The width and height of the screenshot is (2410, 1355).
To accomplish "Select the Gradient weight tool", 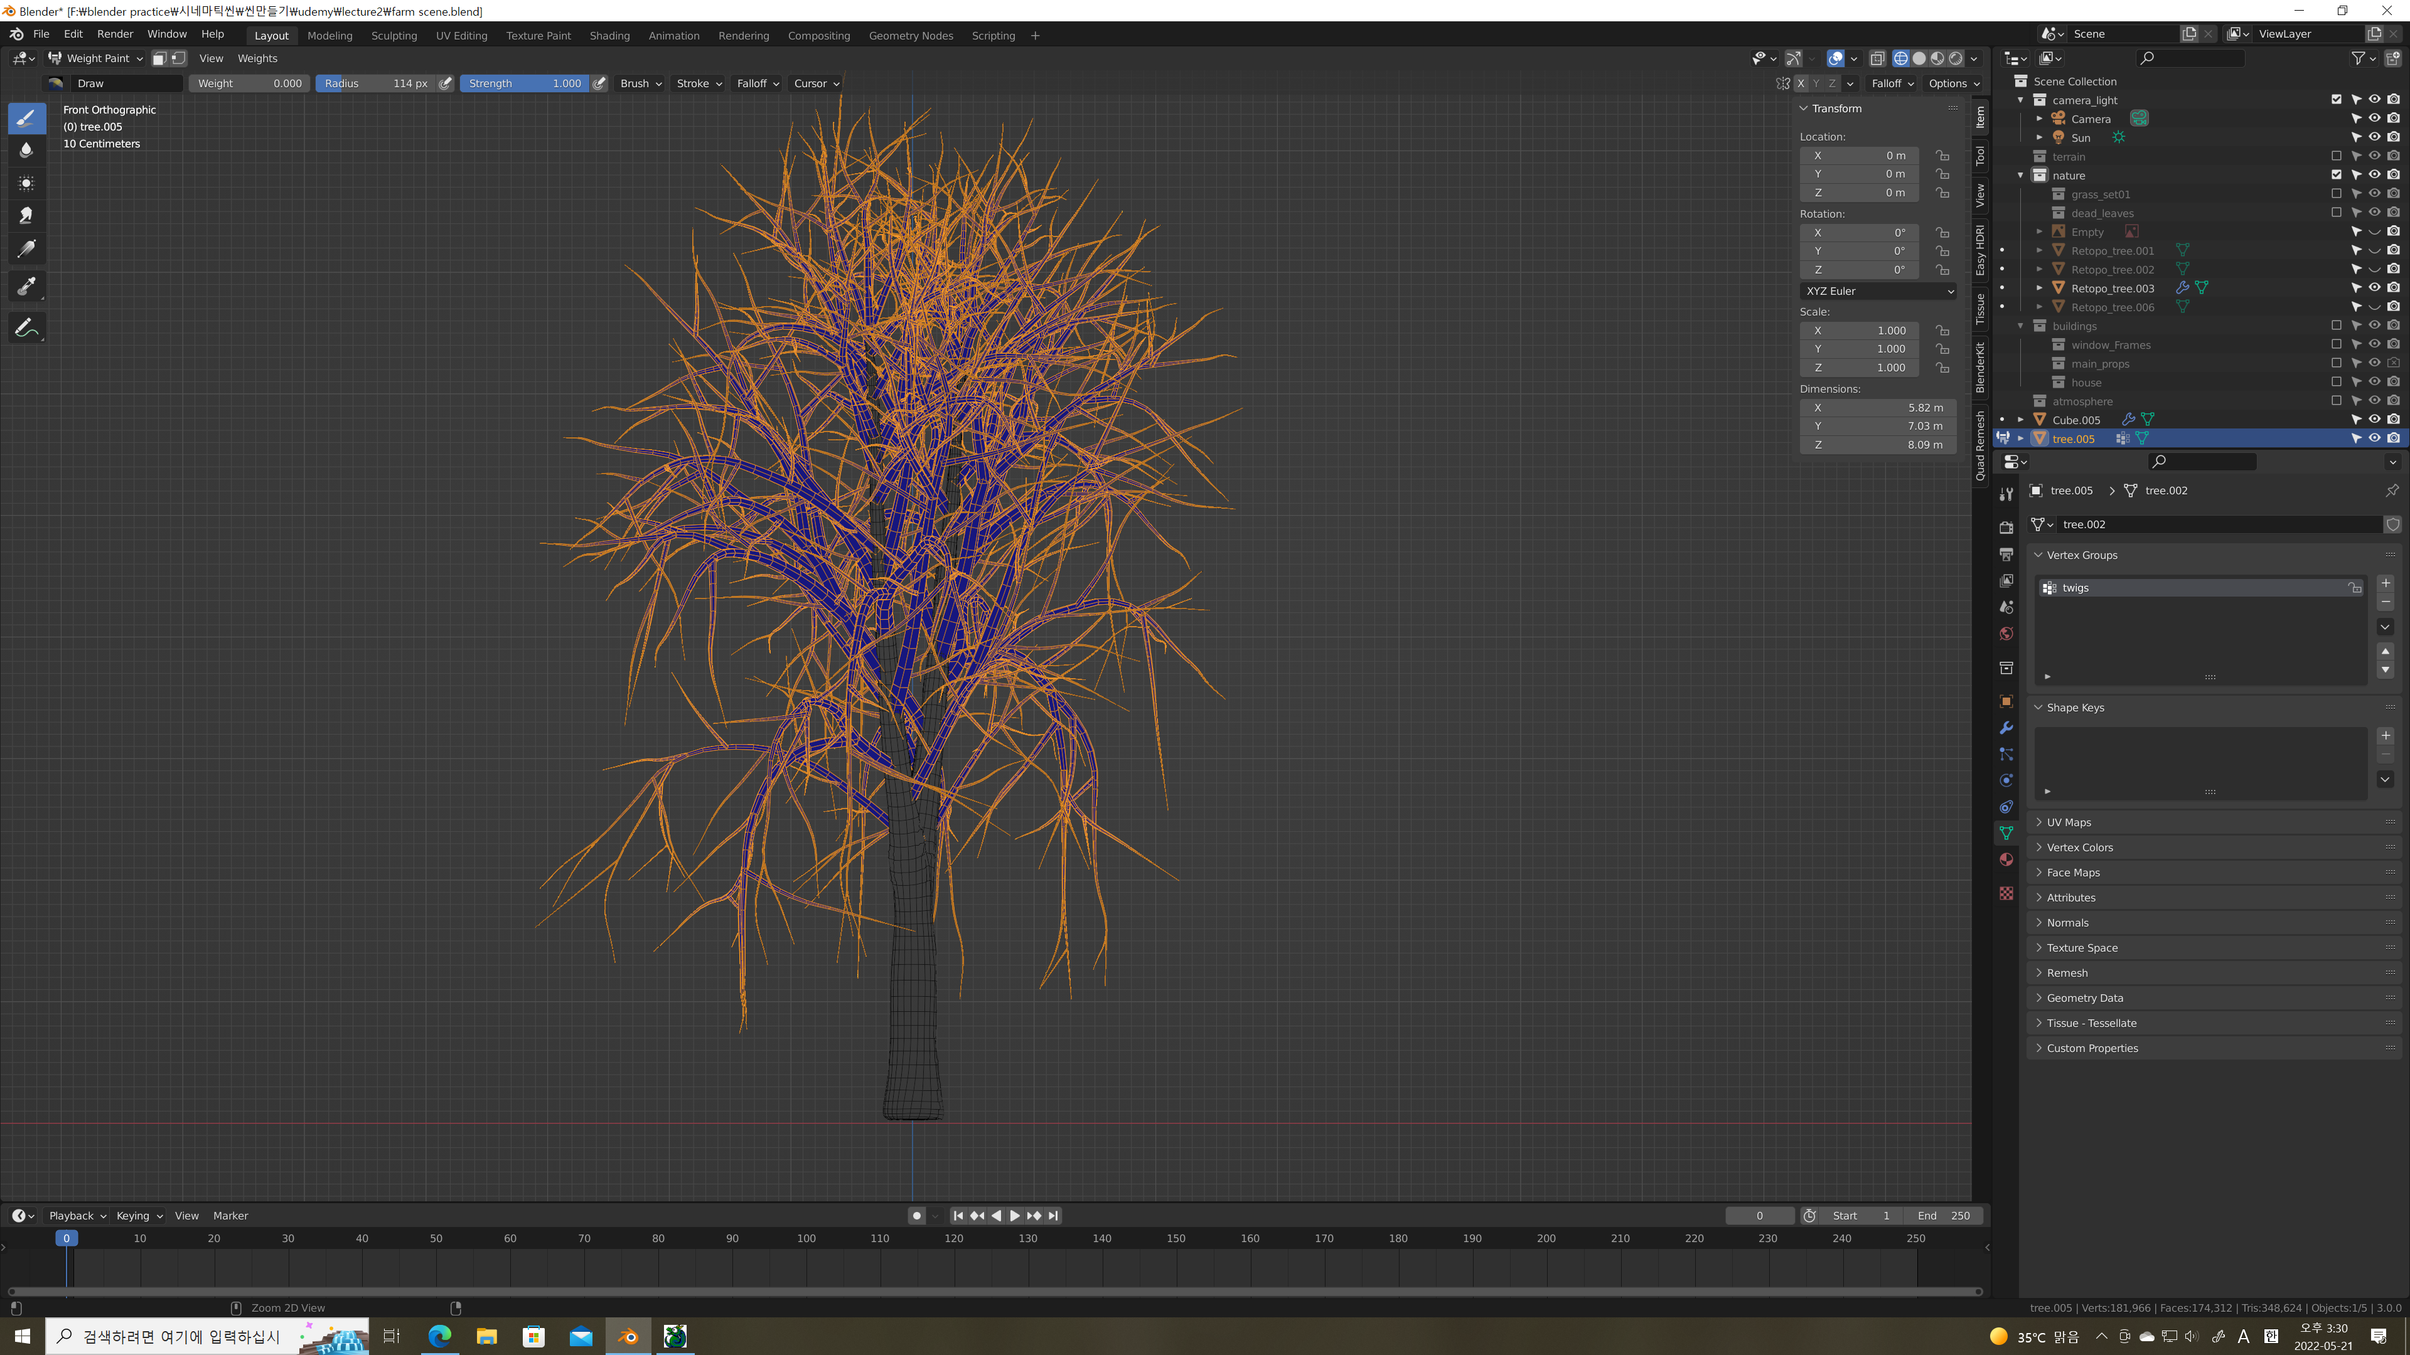I will pyautogui.click(x=26, y=249).
